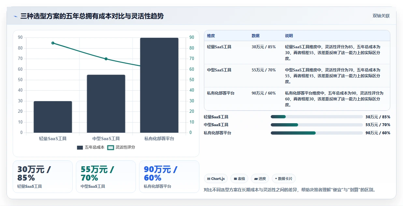The image size is (403, 206).
Task: Click the description of 私有化部署平台 row
Action: pos(335,99)
